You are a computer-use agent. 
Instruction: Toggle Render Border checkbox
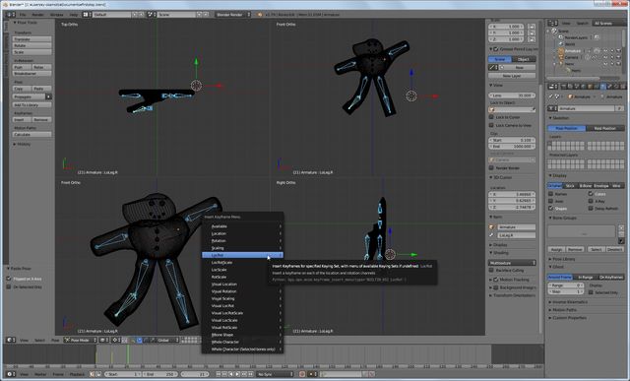tap(491, 168)
